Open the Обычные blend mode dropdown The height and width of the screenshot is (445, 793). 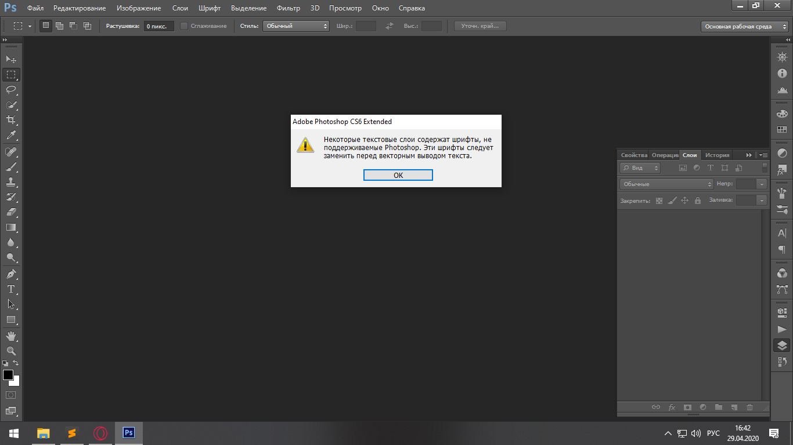click(x=666, y=184)
